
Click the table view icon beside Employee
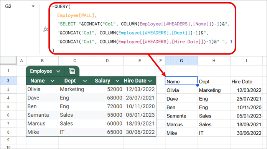tap(72, 71)
